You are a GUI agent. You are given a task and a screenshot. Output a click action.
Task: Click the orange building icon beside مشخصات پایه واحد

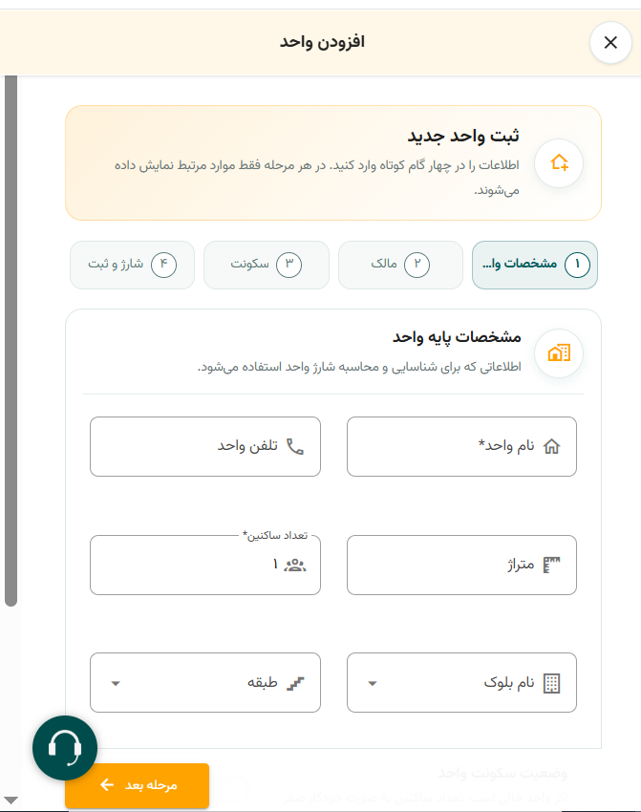pos(559,353)
